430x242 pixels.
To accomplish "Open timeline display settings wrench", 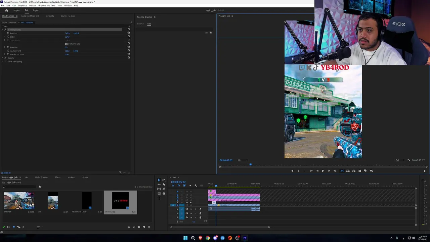I will [x=196, y=186].
